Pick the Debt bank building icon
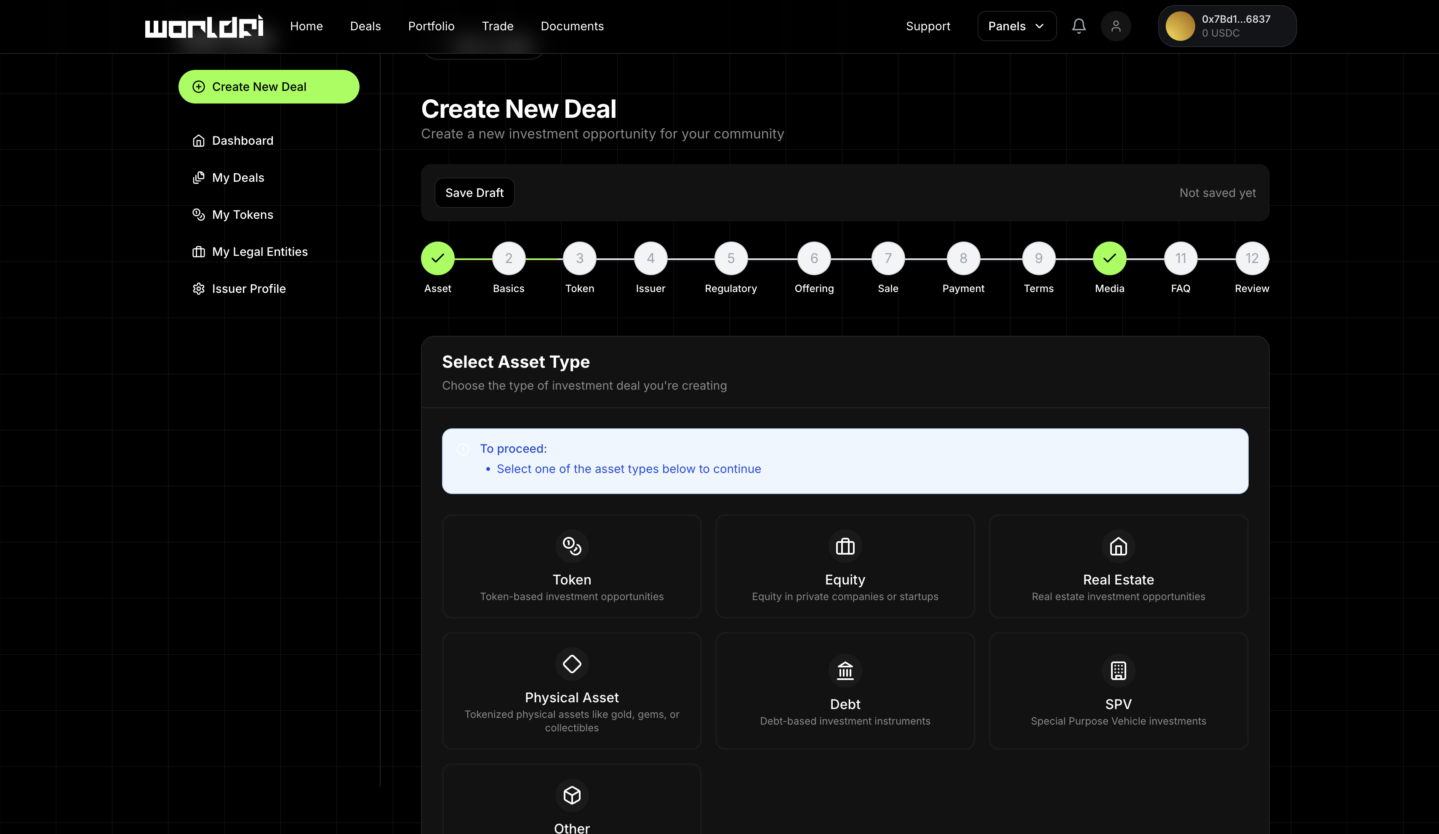1439x834 pixels. (845, 671)
